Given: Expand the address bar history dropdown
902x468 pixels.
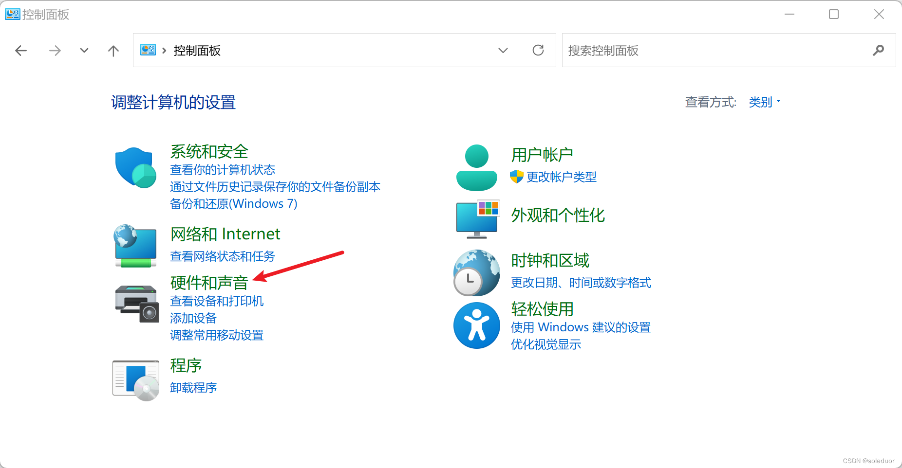Looking at the screenshot, I should click(x=503, y=50).
